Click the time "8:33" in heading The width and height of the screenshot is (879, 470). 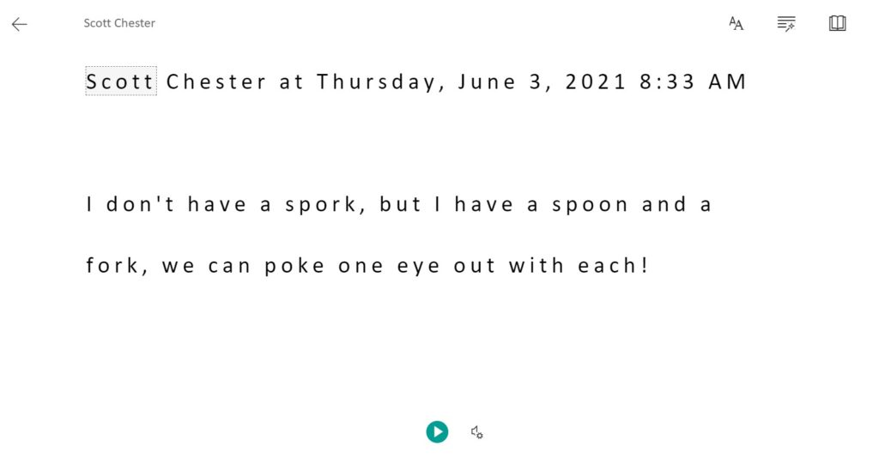667,81
